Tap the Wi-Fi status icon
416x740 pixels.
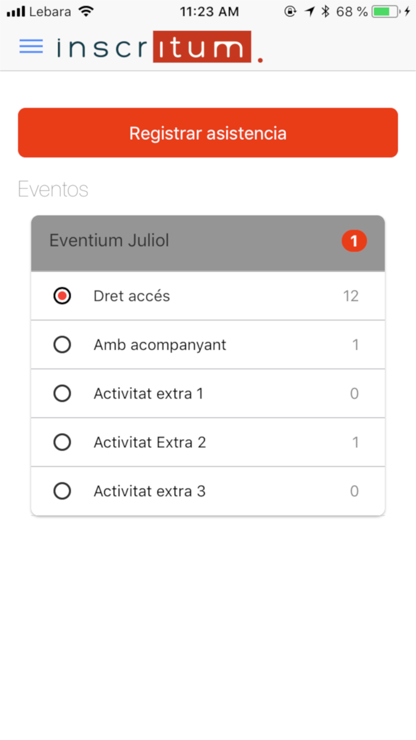pyautogui.click(x=86, y=11)
